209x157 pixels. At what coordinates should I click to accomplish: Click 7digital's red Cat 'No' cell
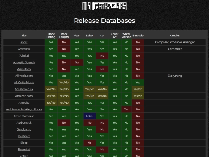point(102,56)
